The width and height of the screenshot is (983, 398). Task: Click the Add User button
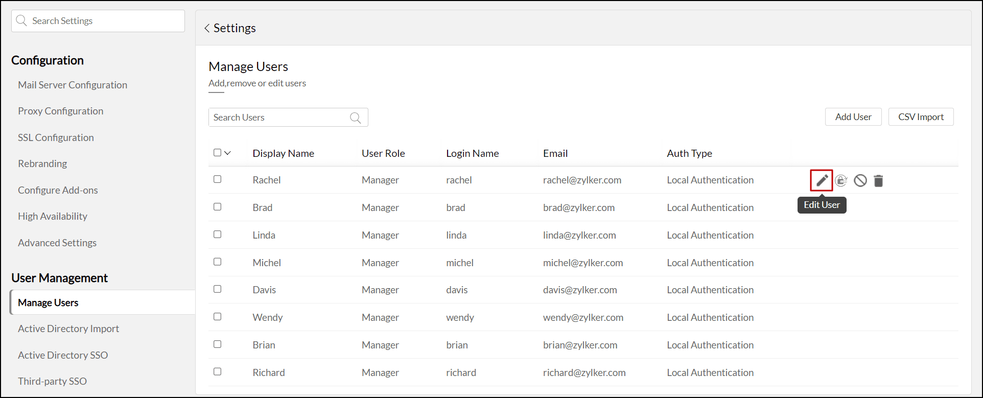853,117
